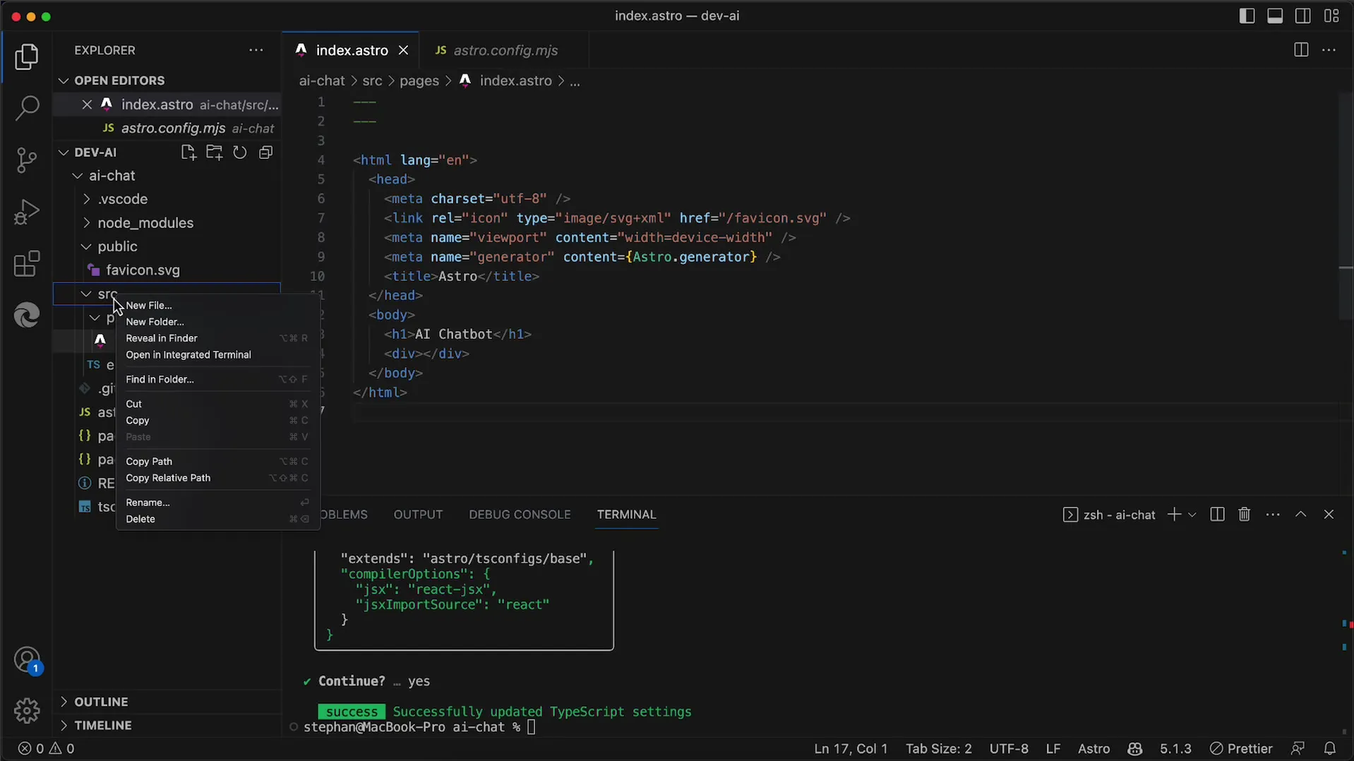The width and height of the screenshot is (1354, 761).
Task: Select Reveal in Finder menu entry
Action: [218, 338]
